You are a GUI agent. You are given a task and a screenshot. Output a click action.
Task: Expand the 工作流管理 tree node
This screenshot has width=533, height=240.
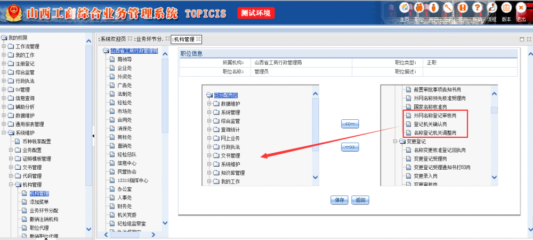tap(4, 46)
